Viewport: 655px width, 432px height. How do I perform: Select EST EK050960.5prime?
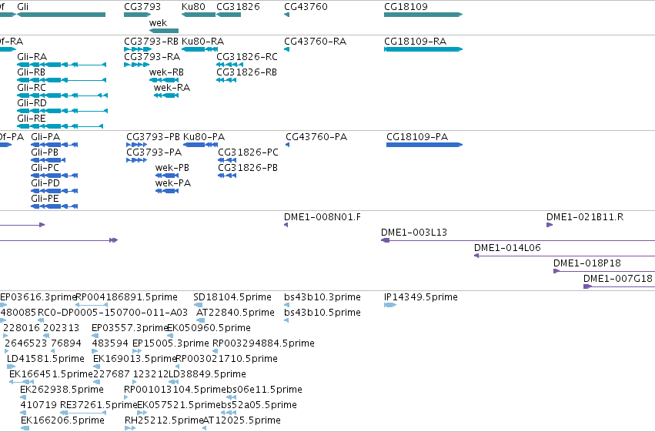tap(170, 336)
